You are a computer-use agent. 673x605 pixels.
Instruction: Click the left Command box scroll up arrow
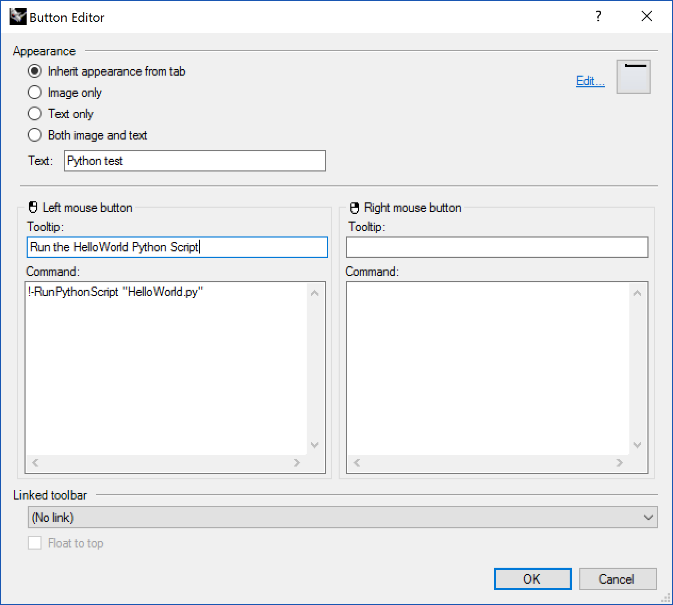point(315,293)
